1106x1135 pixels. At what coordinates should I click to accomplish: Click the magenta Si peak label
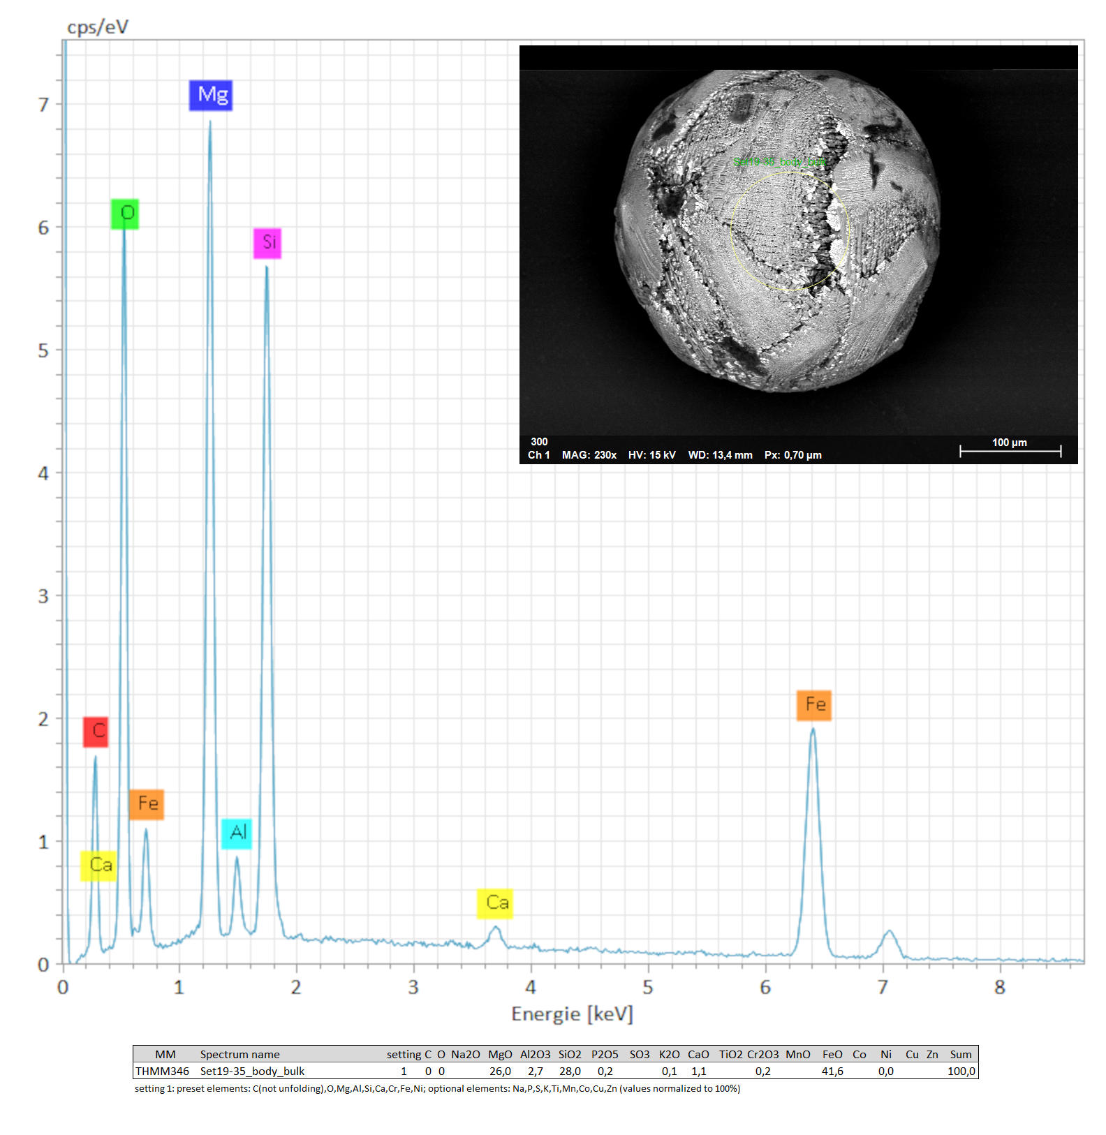(267, 243)
